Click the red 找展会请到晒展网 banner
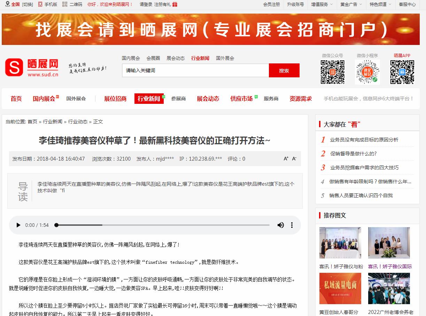The height and width of the screenshot is (316, 426). point(211,29)
